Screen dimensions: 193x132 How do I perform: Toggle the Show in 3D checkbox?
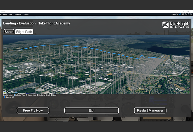(x=4, y=97)
